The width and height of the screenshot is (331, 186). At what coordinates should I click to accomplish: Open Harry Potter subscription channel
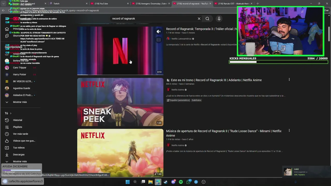coord(20,74)
